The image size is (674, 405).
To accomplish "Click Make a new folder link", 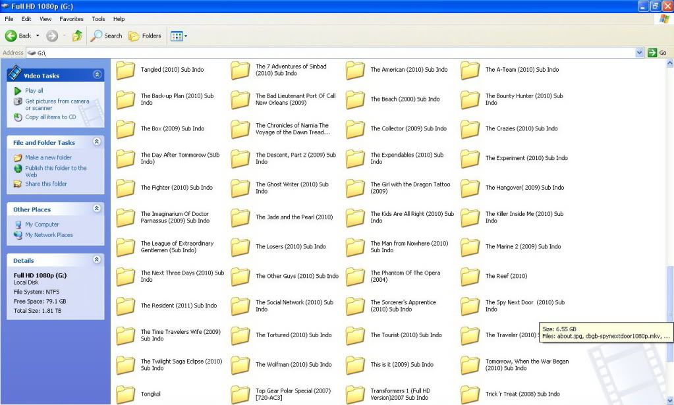I will tap(48, 157).
